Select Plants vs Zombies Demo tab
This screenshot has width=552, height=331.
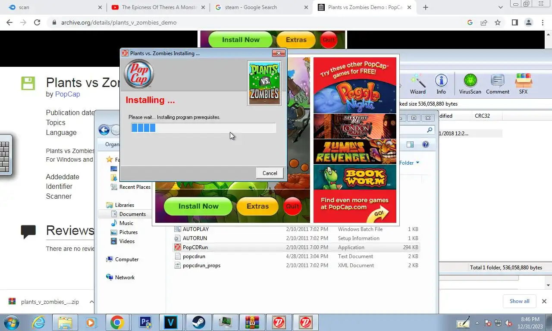365,7
